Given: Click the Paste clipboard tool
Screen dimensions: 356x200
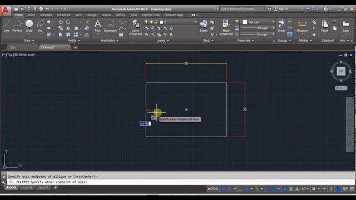Looking at the screenshot, I should pyautogui.click(x=324, y=26).
